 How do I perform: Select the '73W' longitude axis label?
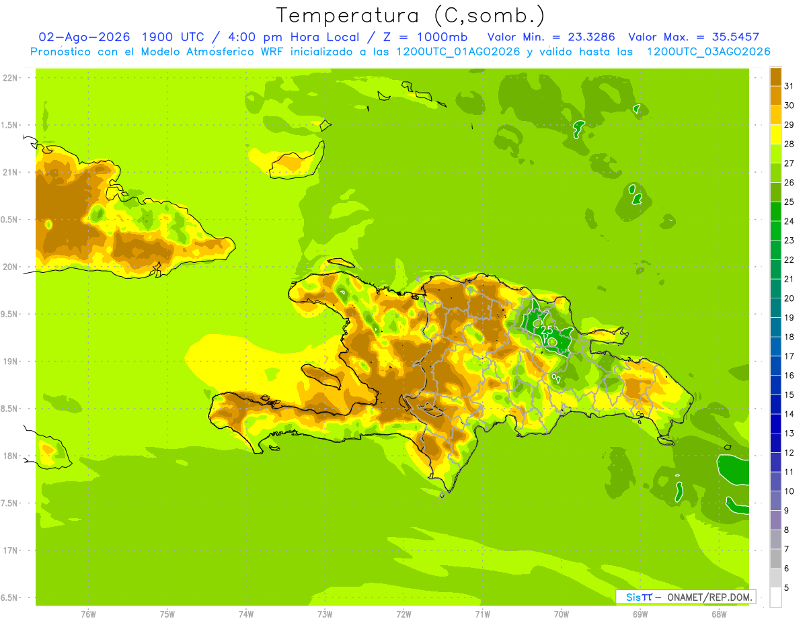tap(325, 614)
